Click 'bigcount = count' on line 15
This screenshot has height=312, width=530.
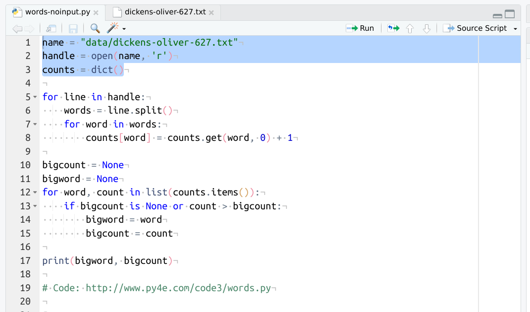click(129, 233)
